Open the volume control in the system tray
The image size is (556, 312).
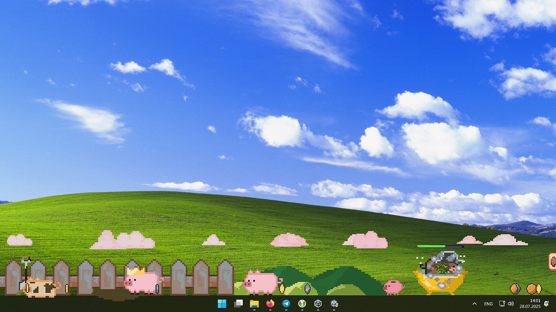pyautogui.click(x=511, y=304)
